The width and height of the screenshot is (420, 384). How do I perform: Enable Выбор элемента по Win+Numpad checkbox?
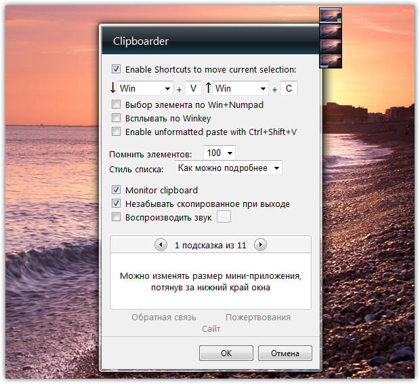pos(116,104)
